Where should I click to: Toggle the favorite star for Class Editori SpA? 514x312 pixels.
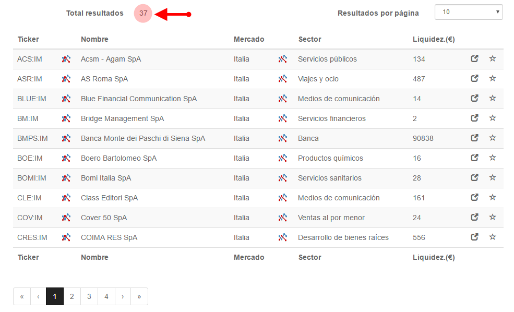pyautogui.click(x=493, y=197)
